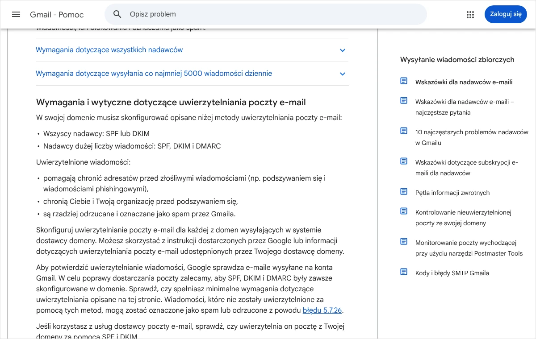536x339 pixels.
Task: Open Wskazówki dla nadawców e-maili article
Action: tap(464, 82)
